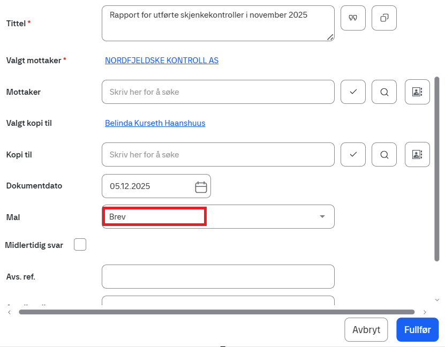Screen dimensions: 445x347
Task: Click the vertical scrollbar on the right
Action: [437, 169]
